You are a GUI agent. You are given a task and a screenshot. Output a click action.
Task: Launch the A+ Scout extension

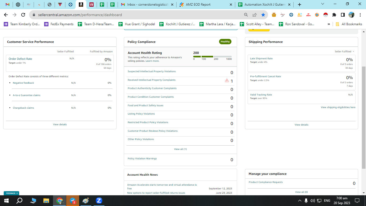(x=300, y=15)
